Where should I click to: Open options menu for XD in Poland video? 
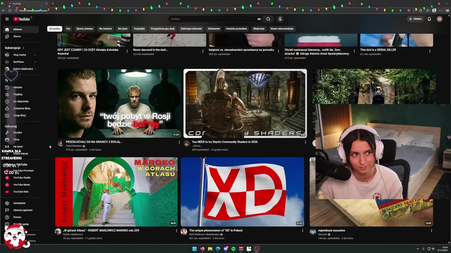pos(302,231)
